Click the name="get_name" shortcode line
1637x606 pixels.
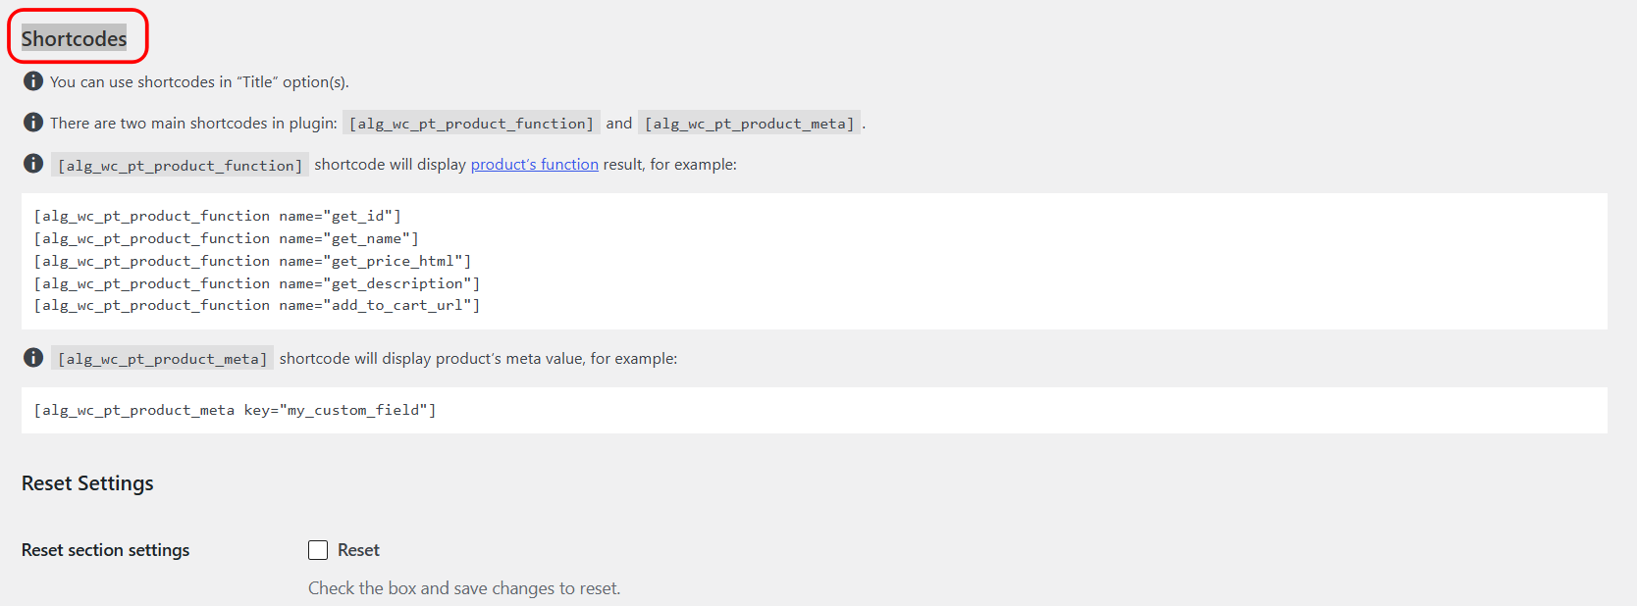[226, 238]
